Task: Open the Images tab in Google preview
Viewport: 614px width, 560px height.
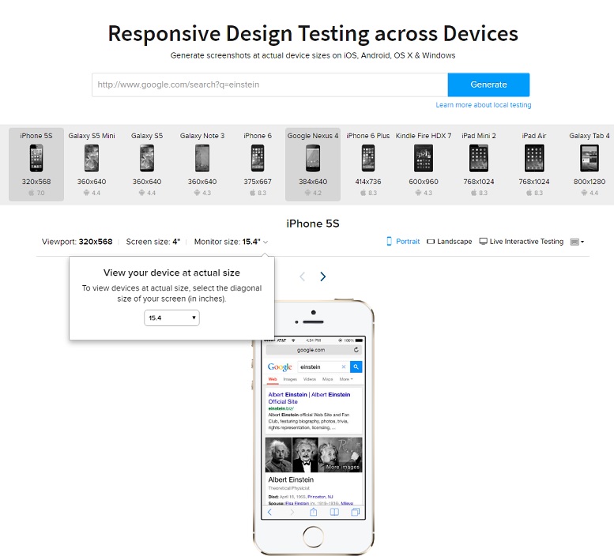Action: 290,379
